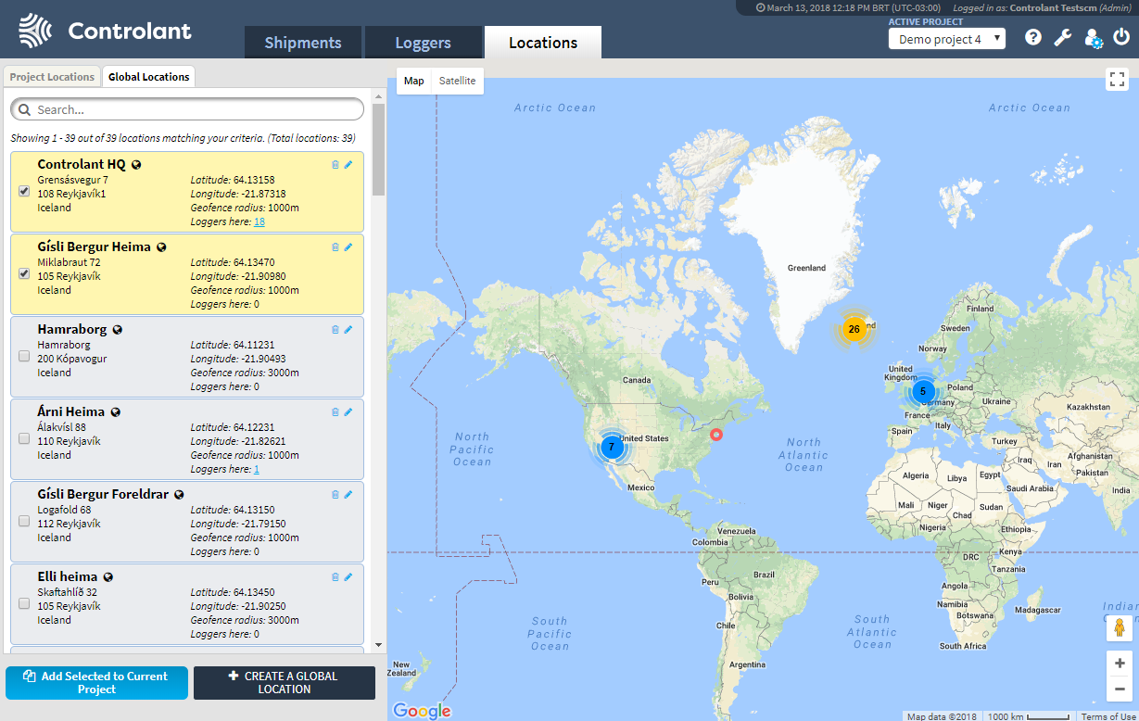Zoom out on the map
Viewport: 1139px width, 721px height.
(x=1120, y=689)
